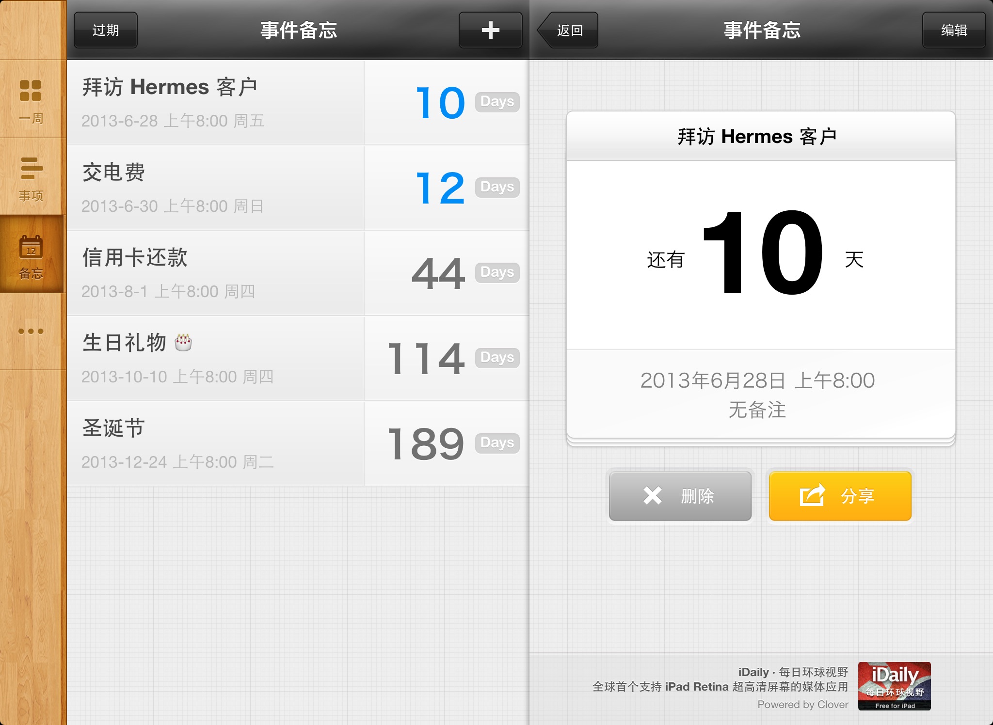Show expired events with 过期 button
Viewport: 993px width, 725px height.
pos(106,30)
